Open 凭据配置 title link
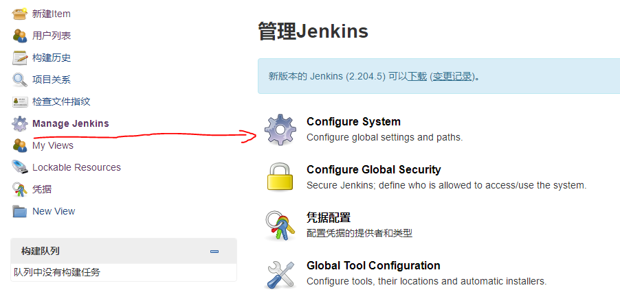 tap(329, 217)
